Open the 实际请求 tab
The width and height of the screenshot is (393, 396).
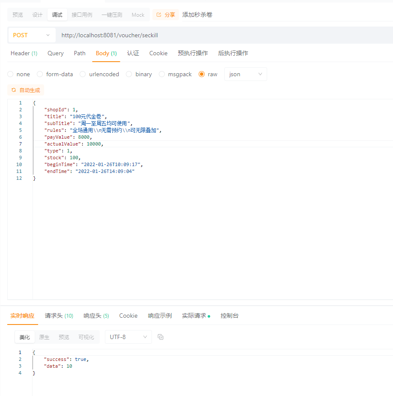(x=196, y=316)
